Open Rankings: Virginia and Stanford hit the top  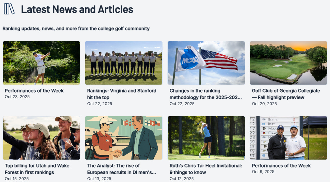coord(122,94)
